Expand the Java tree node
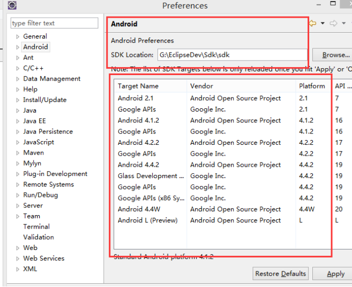352x287 pixels. [x=18, y=111]
